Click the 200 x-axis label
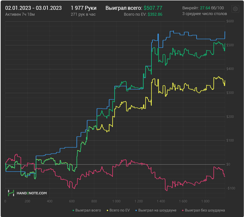 click(28, 201)
